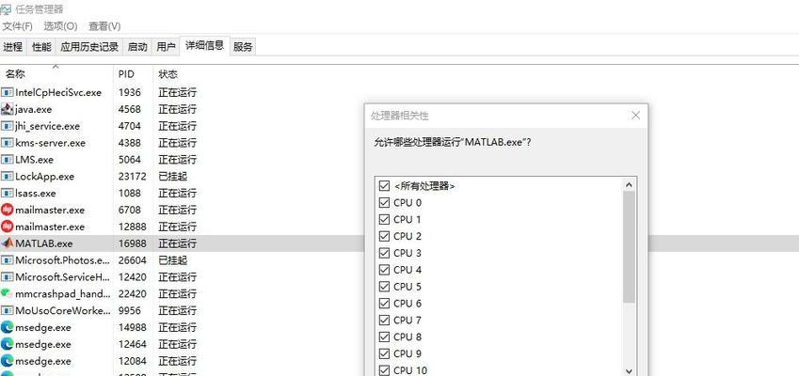Click PID 23172 cell
The image size is (799, 376).
(x=132, y=177)
